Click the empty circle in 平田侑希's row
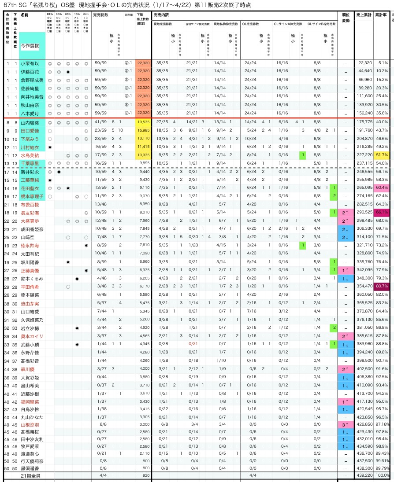This screenshot has width=394, height=482. point(68,287)
